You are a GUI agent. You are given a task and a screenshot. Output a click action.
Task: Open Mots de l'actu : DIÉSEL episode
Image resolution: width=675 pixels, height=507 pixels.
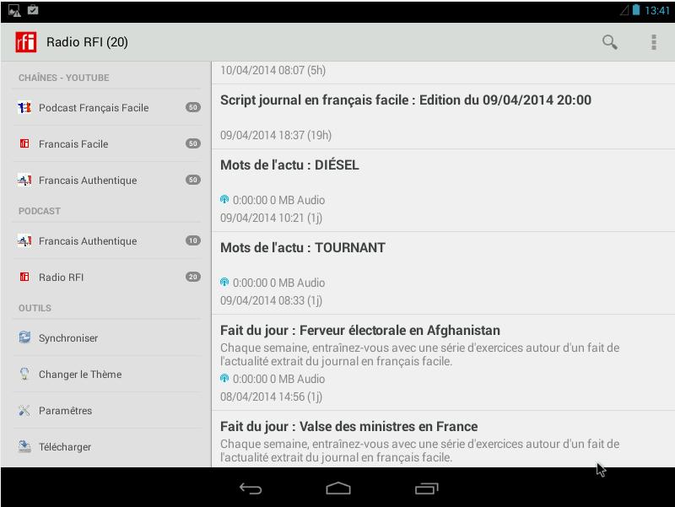click(x=444, y=191)
